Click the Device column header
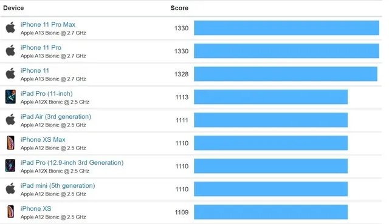The height and width of the screenshot is (224, 389). tap(13, 8)
